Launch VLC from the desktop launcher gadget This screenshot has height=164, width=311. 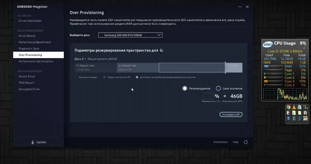coord(294,107)
